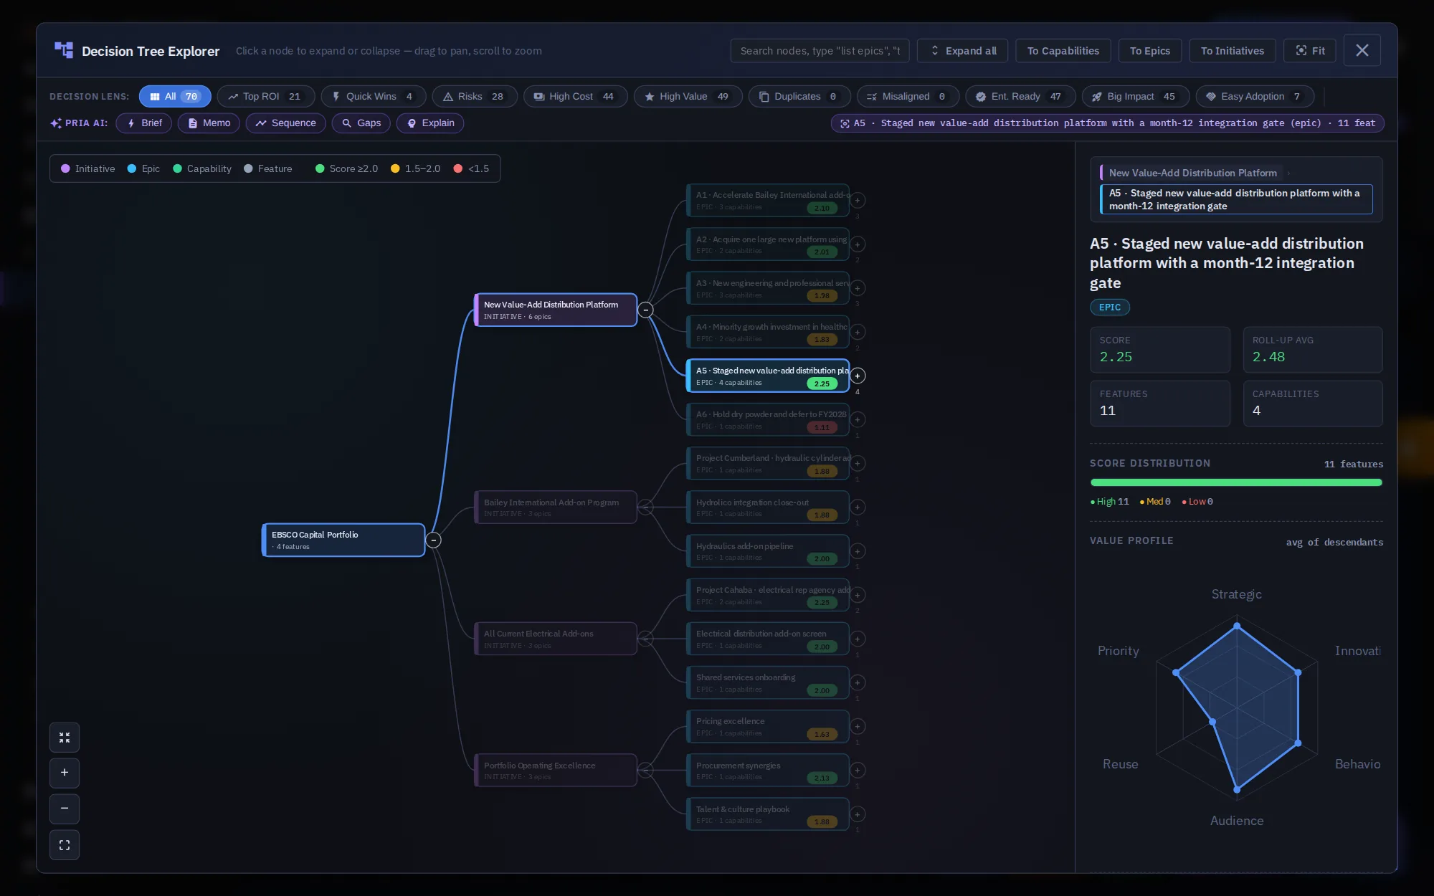Screen dimensions: 1434x896
Task: Toggle the High Value lens
Action: 688,96
